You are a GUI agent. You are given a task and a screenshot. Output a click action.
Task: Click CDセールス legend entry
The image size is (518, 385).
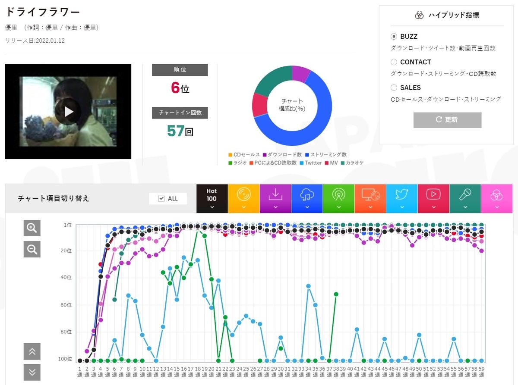click(244, 154)
